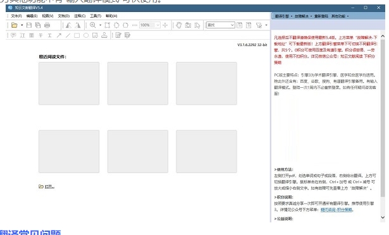Click the translation panel scroll-down arrow
The width and height of the screenshot is (389, 235).
383,217
